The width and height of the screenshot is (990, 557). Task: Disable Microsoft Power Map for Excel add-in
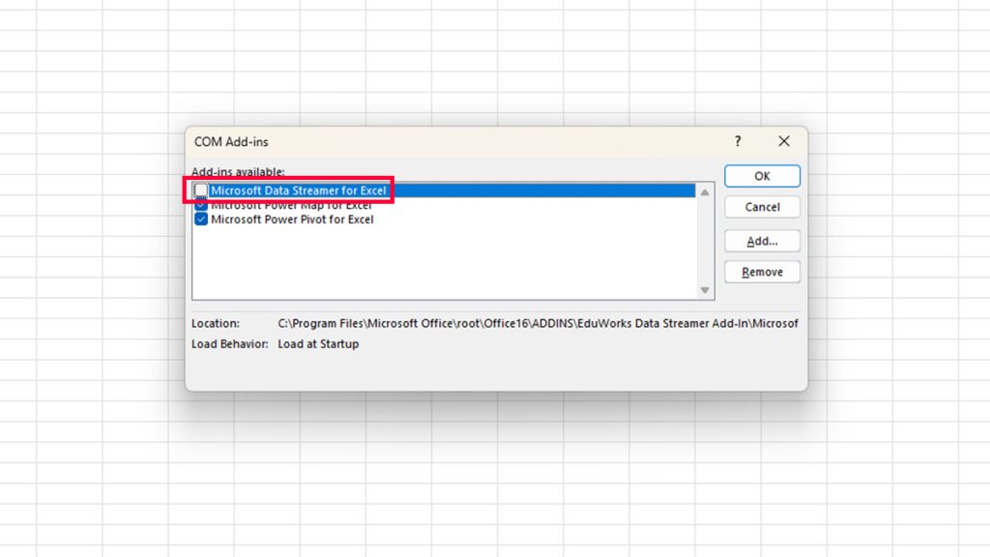coord(200,205)
